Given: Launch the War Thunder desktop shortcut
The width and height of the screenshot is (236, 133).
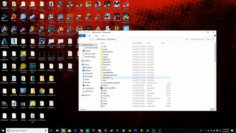Looking at the screenshot, I should [98, 17].
